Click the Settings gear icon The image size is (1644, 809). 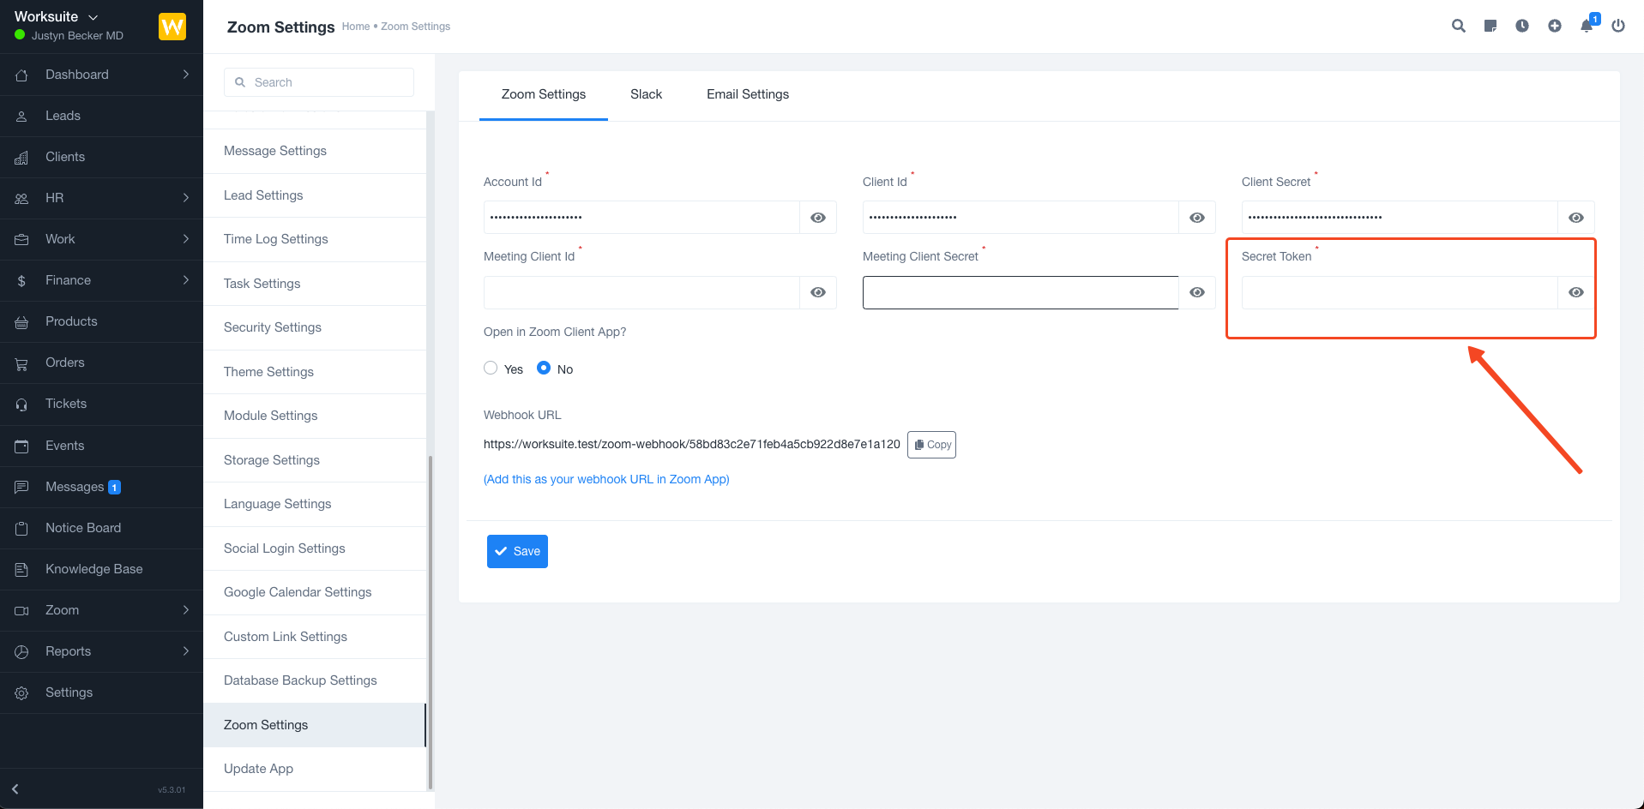click(21, 692)
